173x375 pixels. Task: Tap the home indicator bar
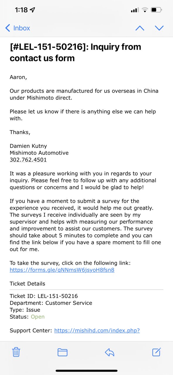tap(87, 371)
